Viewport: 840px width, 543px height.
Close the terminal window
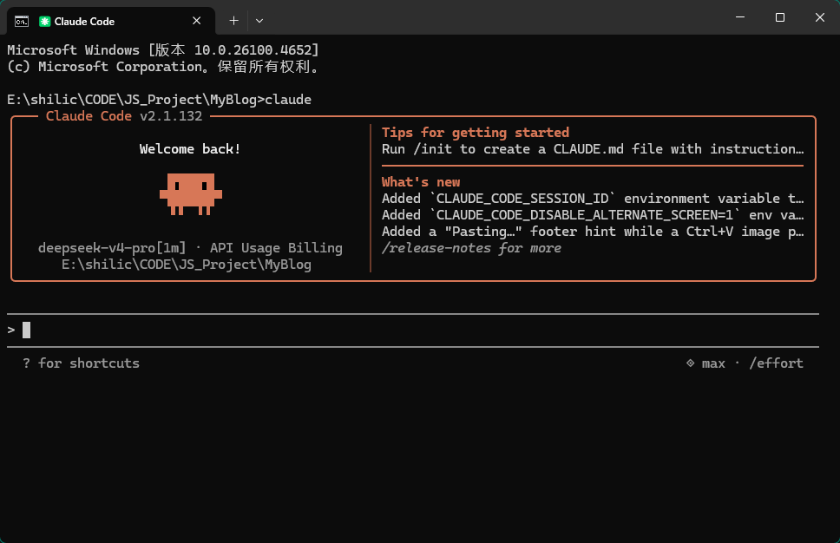pos(820,17)
